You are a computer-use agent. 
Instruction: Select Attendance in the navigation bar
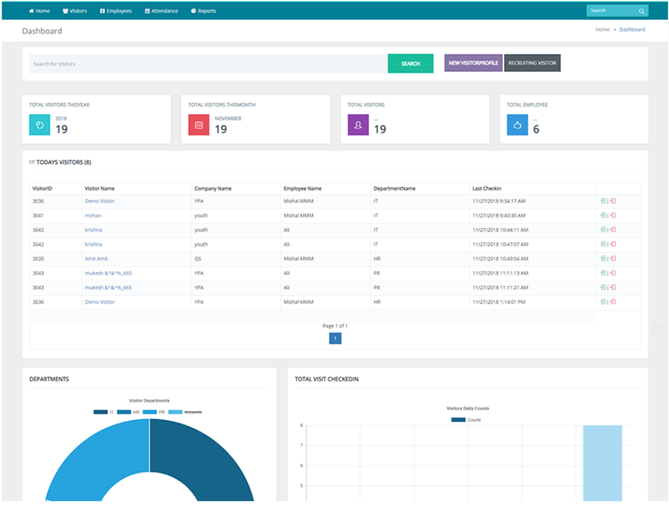[x=162, y=10]
